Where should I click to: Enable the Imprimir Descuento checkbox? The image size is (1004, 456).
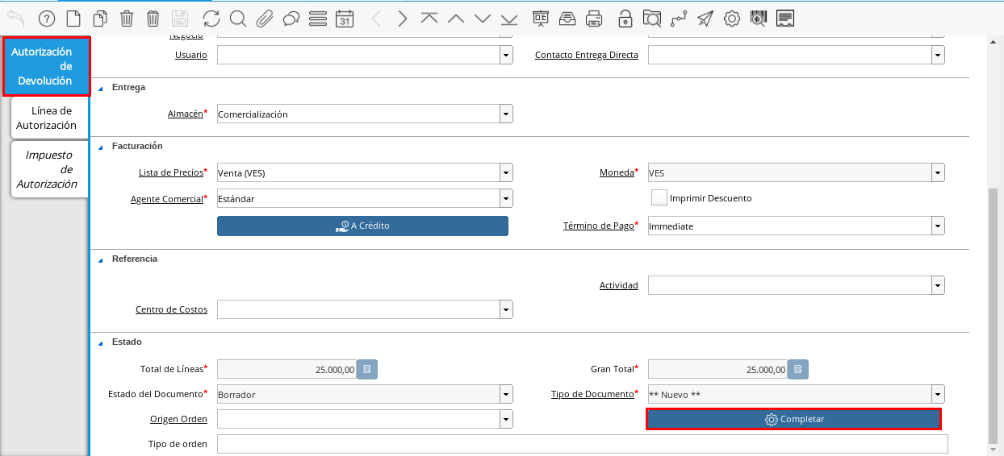click(659, 197)
